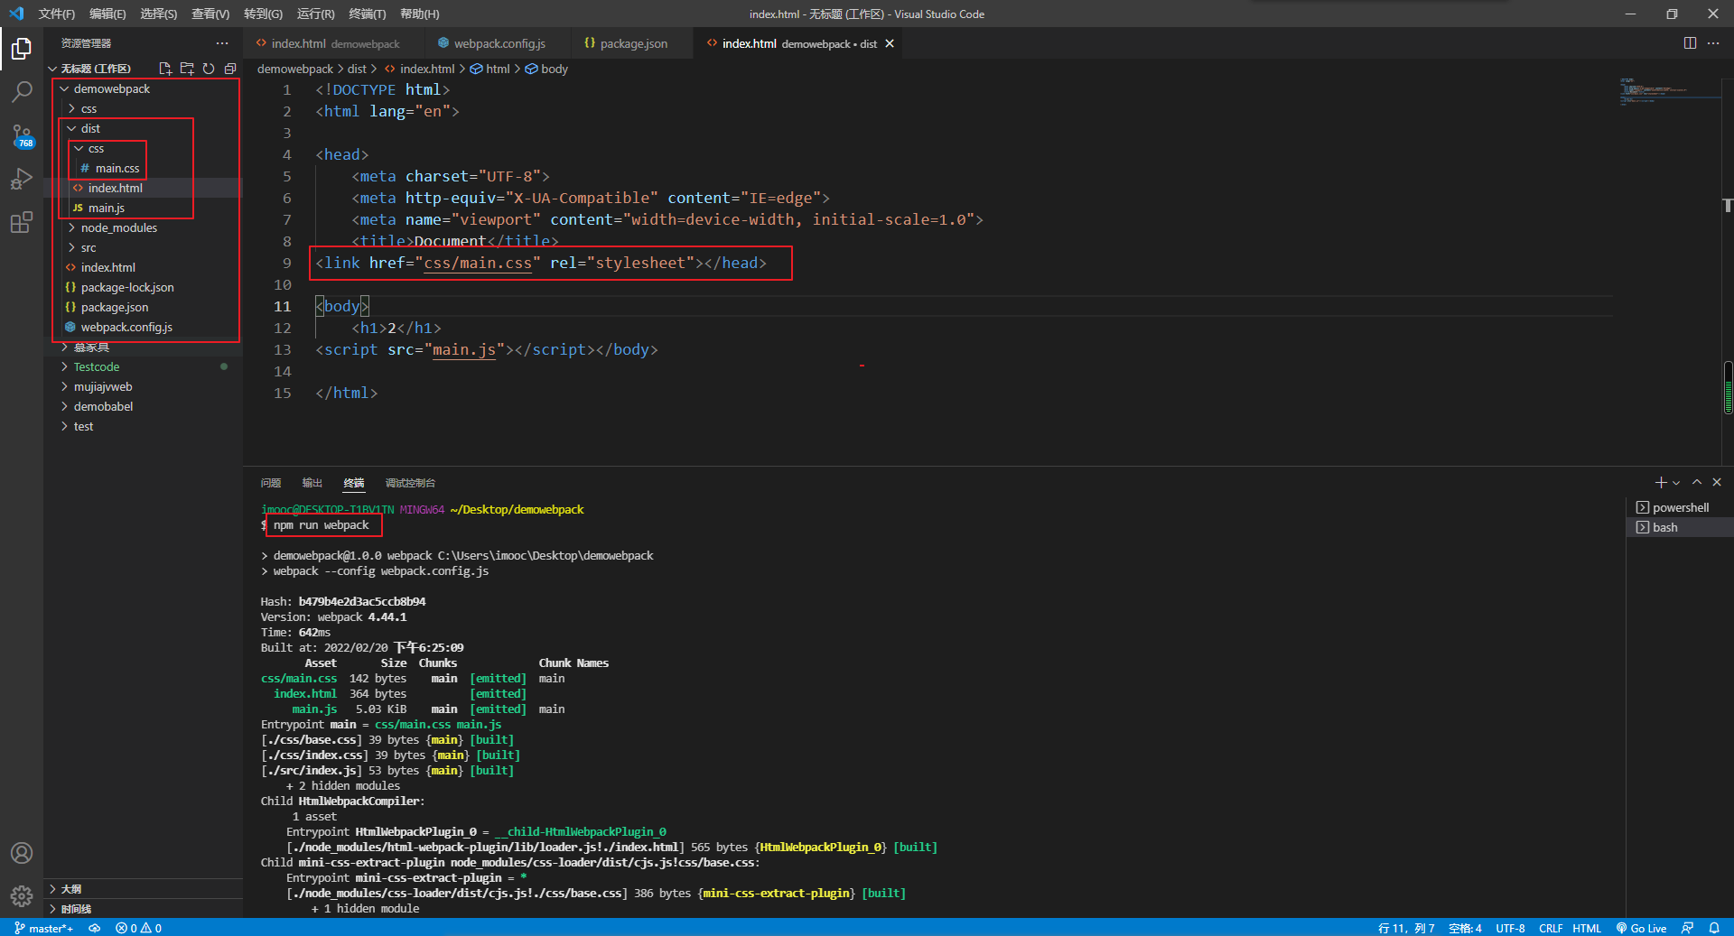Viewport: 1734px width, 936px height.
Task: Open the Run and Debug view
Action: [x=22, y=179]
